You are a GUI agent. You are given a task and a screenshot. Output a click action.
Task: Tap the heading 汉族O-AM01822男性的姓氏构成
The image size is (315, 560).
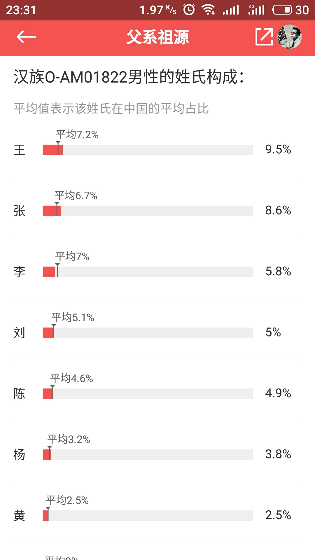click(x=128, y=77)
